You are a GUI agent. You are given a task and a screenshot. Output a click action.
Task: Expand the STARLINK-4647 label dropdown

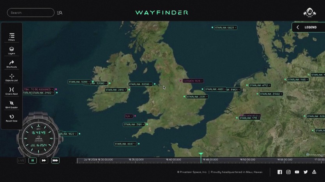tap(135, 144)
